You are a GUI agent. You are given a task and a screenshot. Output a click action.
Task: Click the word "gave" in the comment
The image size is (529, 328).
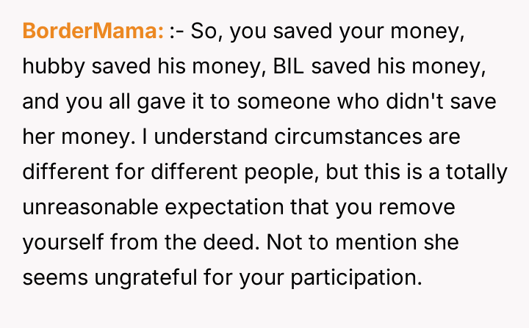click(x=147, y=102)
